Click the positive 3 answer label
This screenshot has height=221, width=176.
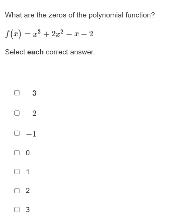click(x=28, y=210)
